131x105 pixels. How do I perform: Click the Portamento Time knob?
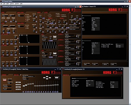pyautogui.click(x=14, y=31)
